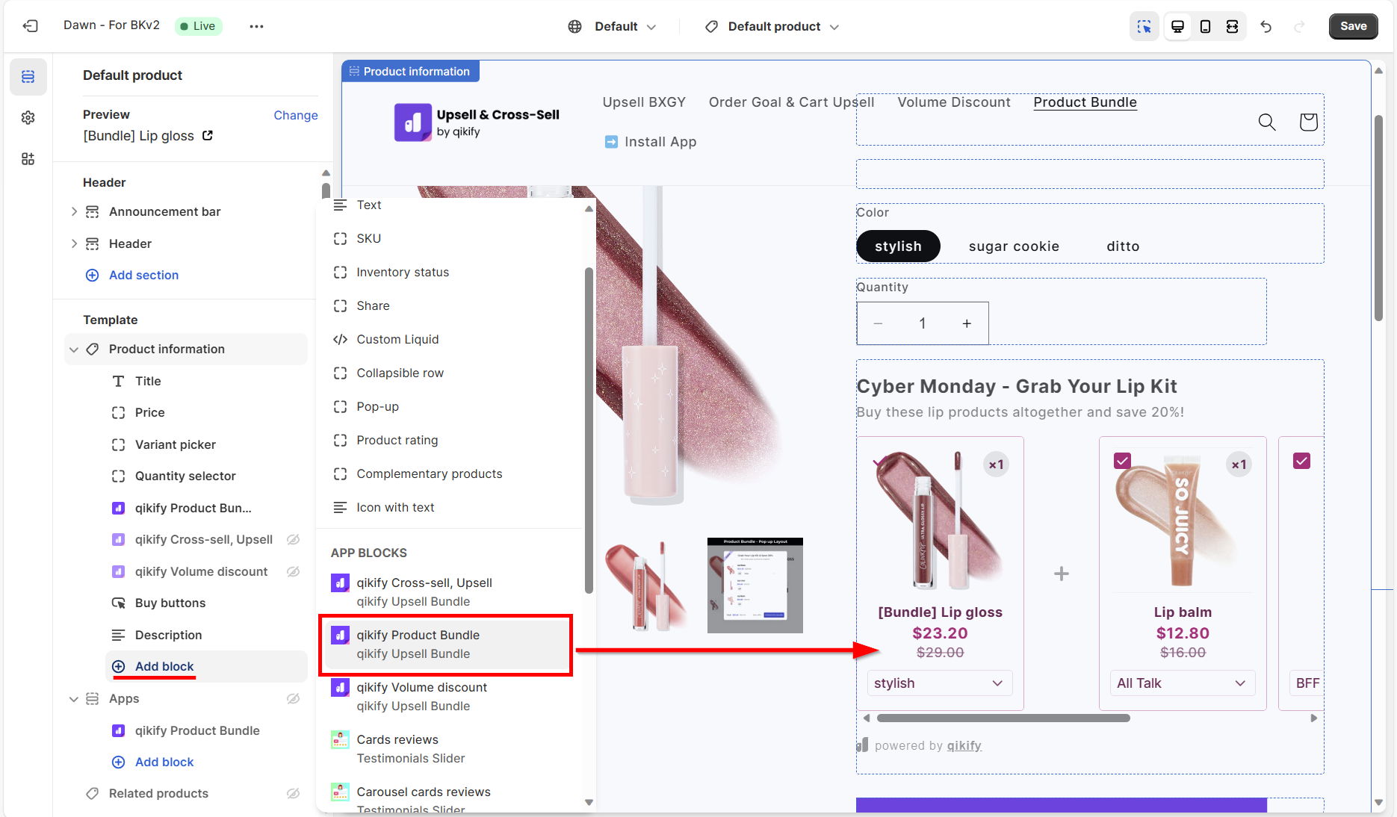The height and width of the screenshot is (817, 1397).
Task: Open the Default market dropdown
Action: point(613,26)
